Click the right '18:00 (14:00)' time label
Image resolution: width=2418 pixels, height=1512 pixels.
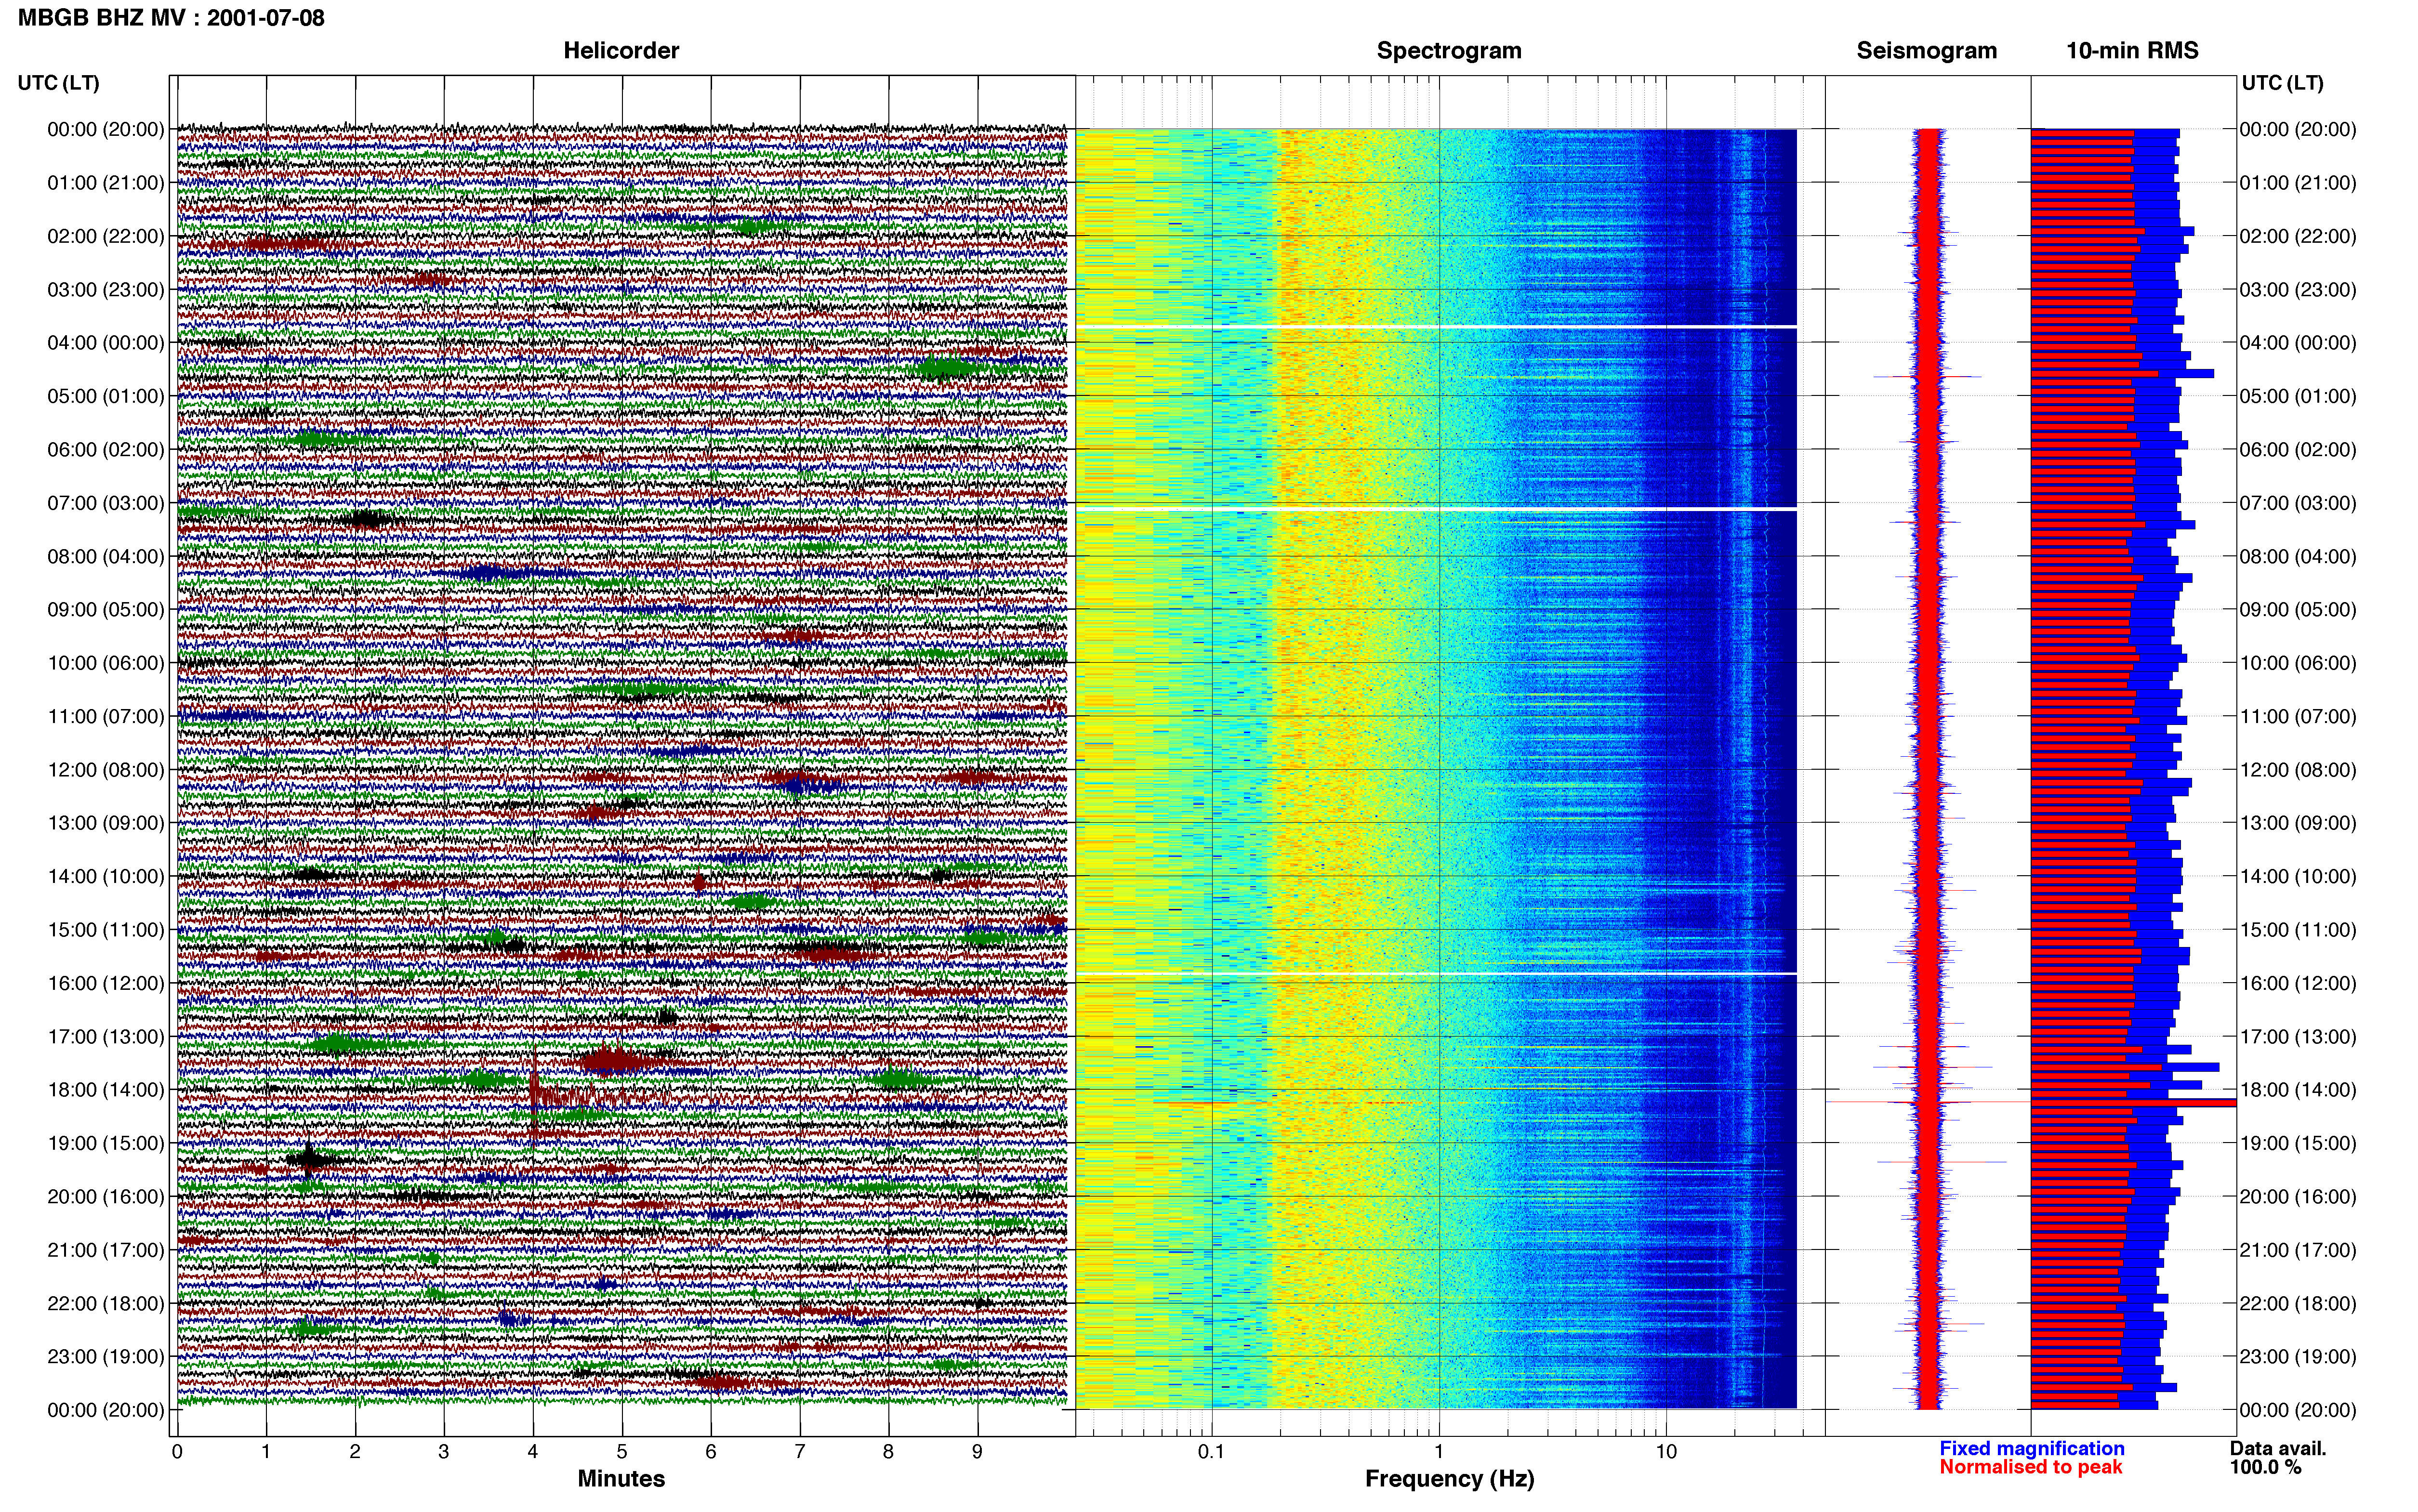click(x=2298, y=1090)
